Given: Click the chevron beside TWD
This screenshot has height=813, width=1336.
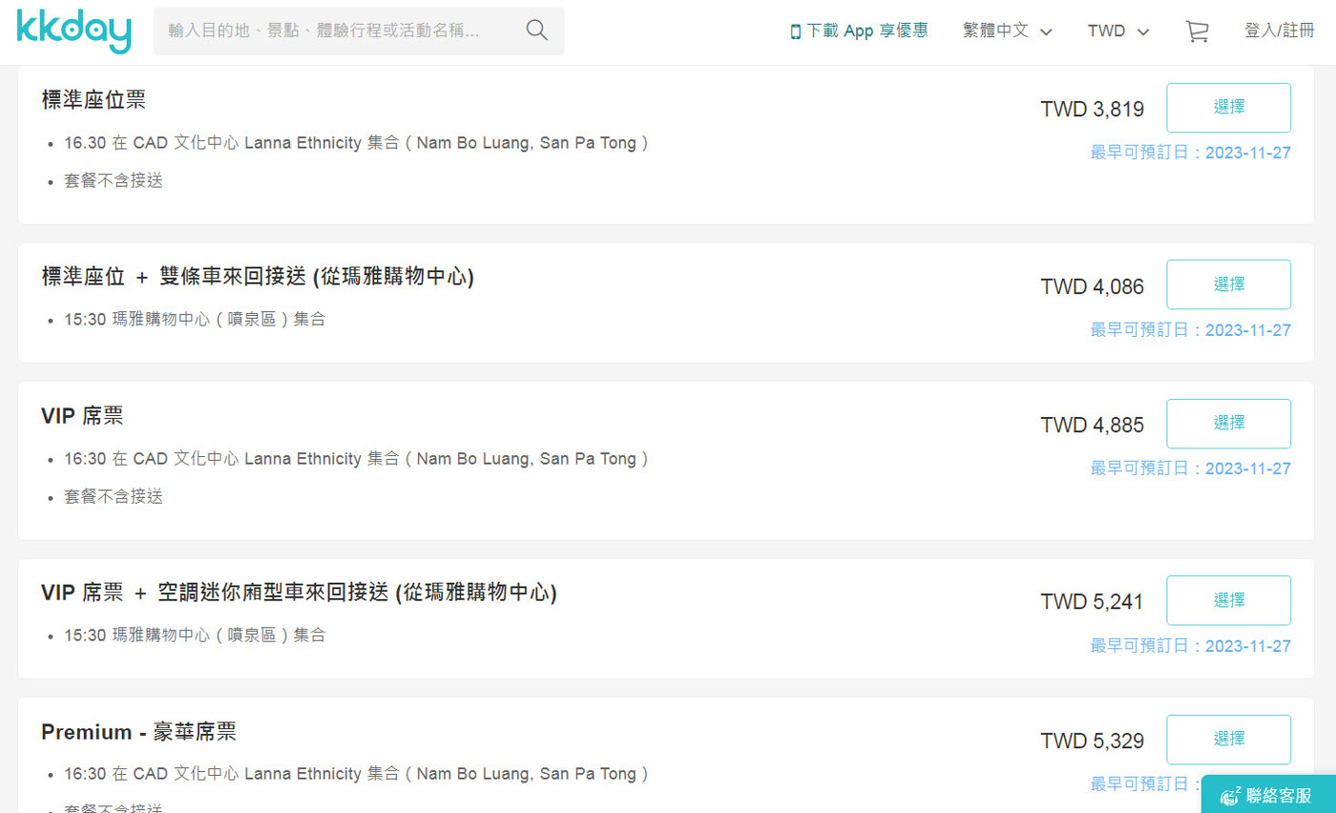Looking at the screenshot, I should [1143, 31].
